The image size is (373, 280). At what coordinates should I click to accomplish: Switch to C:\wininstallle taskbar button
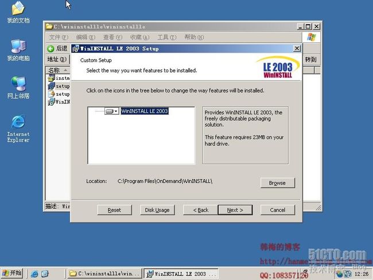pyautogui.click(x=104, y=274)
